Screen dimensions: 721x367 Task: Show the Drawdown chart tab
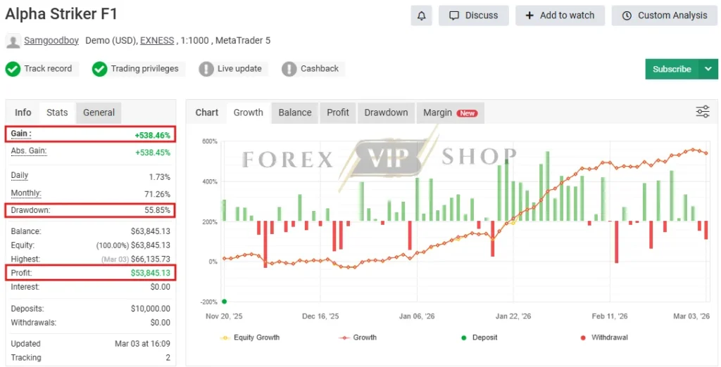tap(386, 112)
